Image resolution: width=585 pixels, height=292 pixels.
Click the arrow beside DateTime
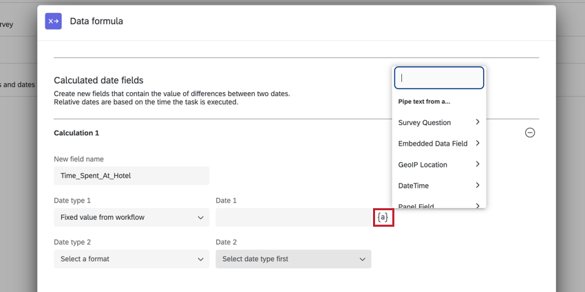(x=477, y=186)
